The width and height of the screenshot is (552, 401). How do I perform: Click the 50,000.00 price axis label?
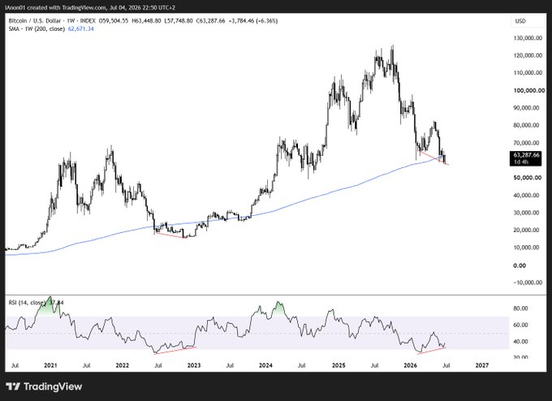pos(528,178)
